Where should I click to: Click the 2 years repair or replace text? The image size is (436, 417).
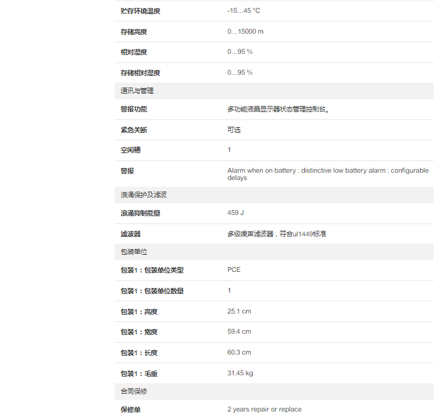[264, 409]
